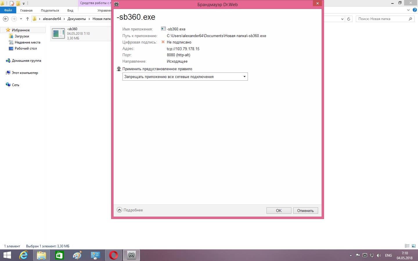
Task: Open the Файл menu in Explorer
Action: point(8,10)
